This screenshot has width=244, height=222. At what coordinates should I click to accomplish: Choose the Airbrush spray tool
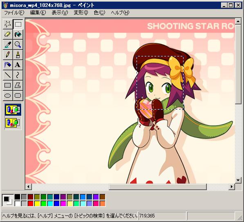pos(8,65)
